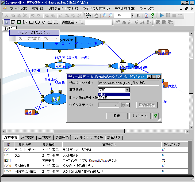The width and height of the screenshot is (195, 182).
Task: Select the arrow pointer tool
Action: tap(7, 22)
